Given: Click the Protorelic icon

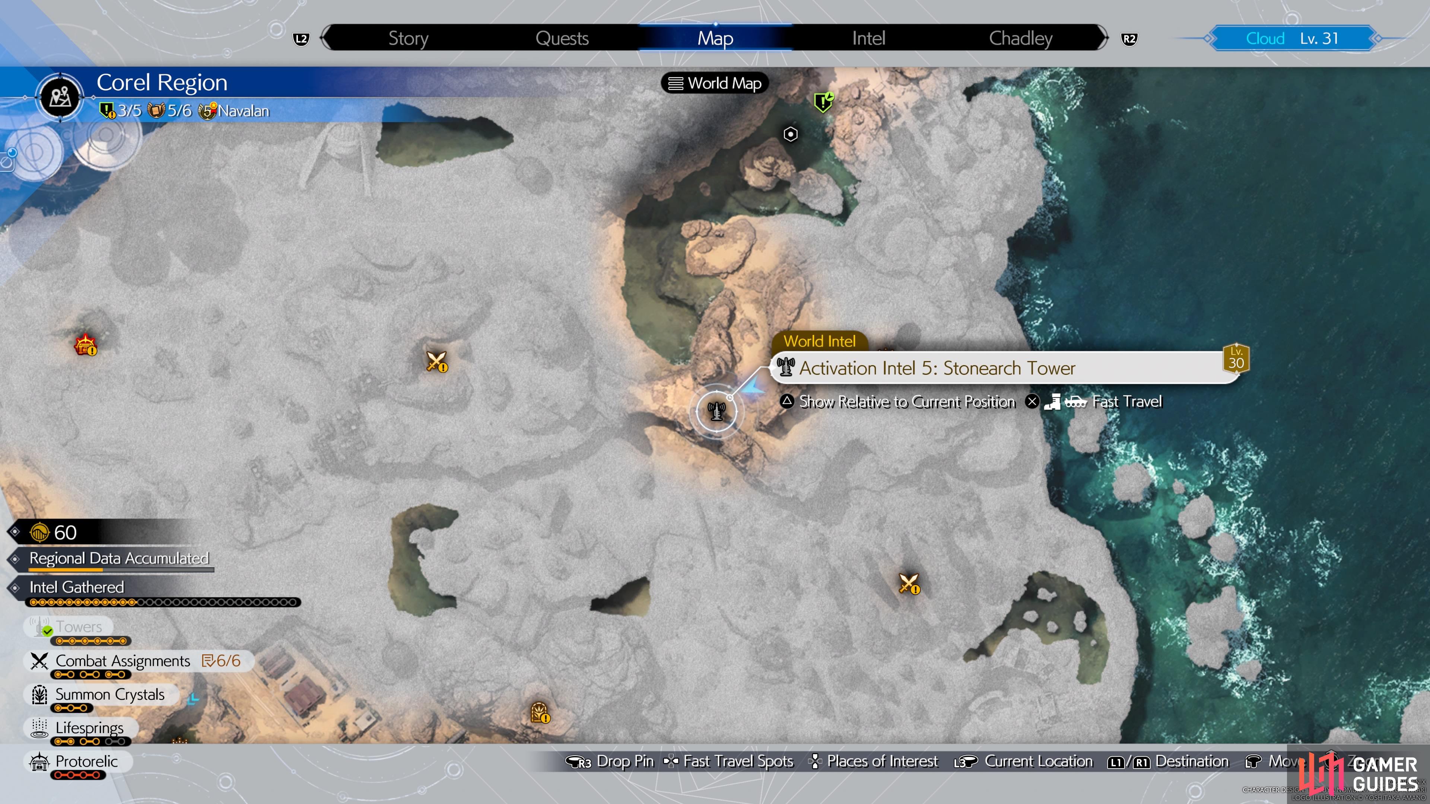Looking at the screenshot, I should click(39, 761).
